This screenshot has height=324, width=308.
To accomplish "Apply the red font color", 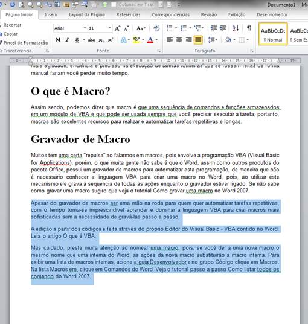I will click(x=150, y=40).
